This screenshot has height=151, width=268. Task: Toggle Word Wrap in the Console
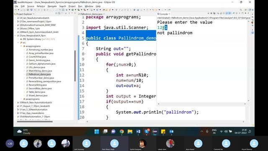[224, 13]
